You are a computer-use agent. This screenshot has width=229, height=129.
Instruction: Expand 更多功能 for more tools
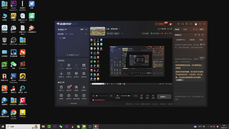[73, 103]
